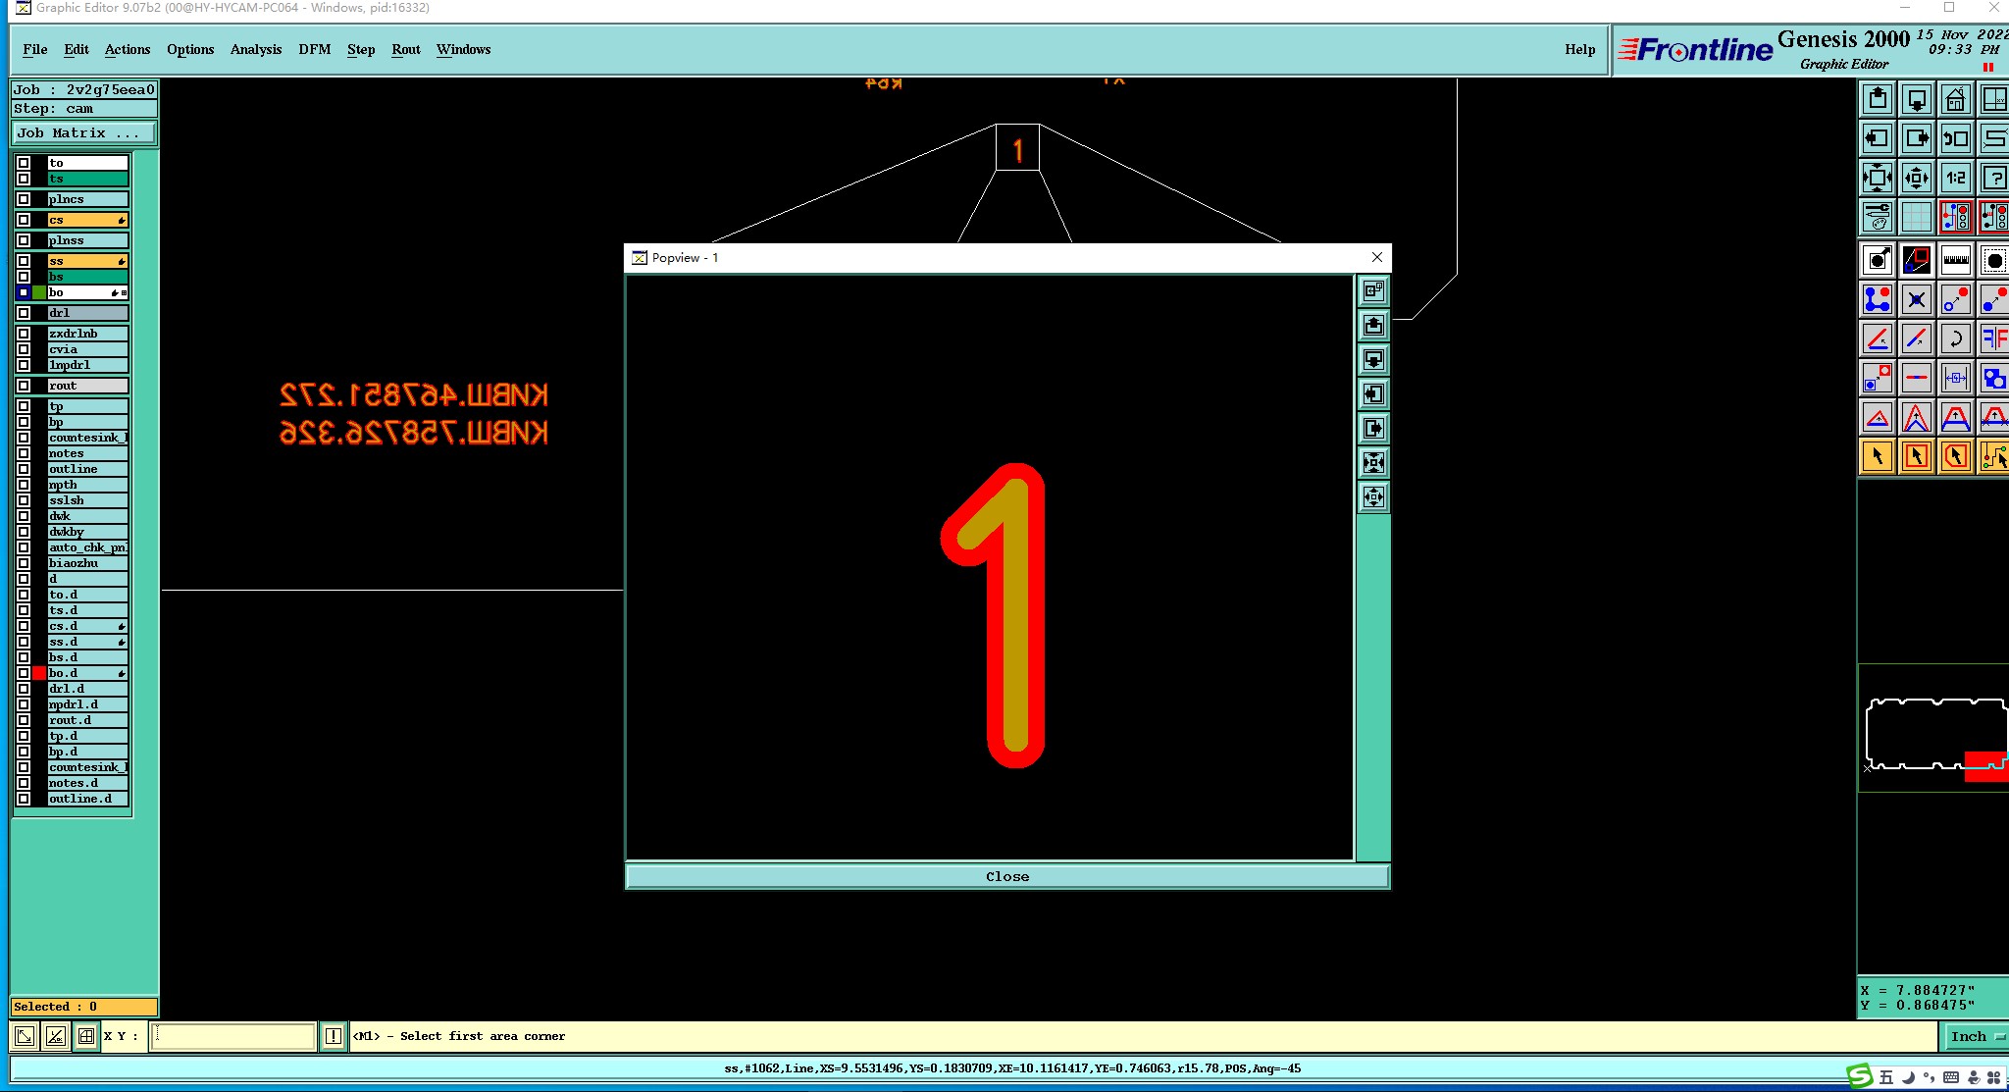This screenshot has width=2009, height=1092.
Task: Open the Job Matrix expander
Action: point(83,132)
